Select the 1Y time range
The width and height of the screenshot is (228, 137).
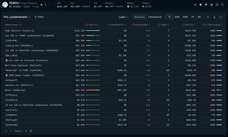pyautogui.click(x=193, y=17)
